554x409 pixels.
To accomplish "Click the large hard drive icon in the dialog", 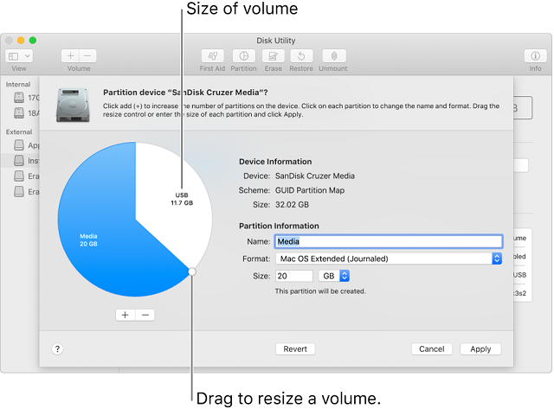I will pos(73,105).
